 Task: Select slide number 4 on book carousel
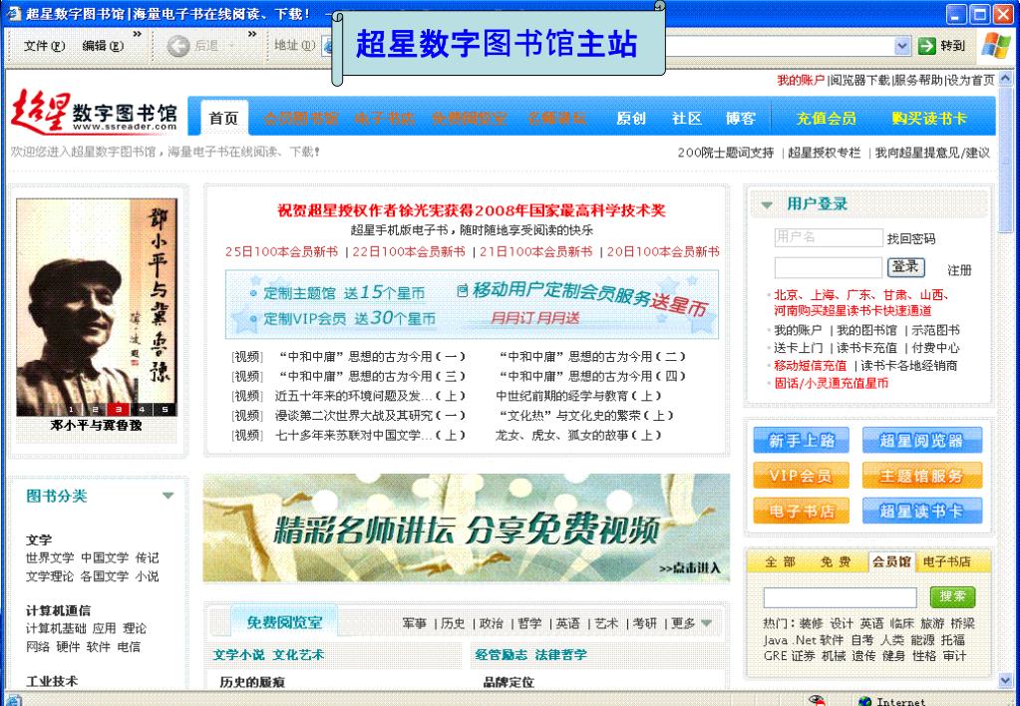[x=142, y=409]
